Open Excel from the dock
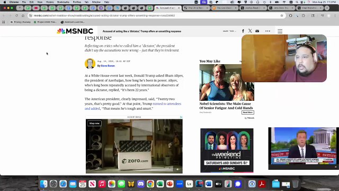The height and width of the screenshot is (191, 339). pyautogui.click(x=160, y=184)
